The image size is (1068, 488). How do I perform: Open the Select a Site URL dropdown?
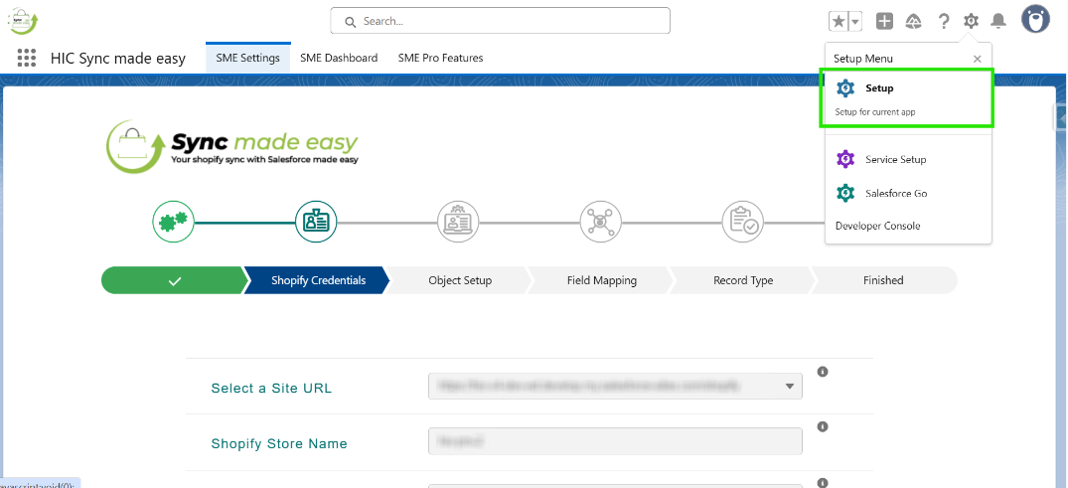pyautogui.click(x=616, y=386)
